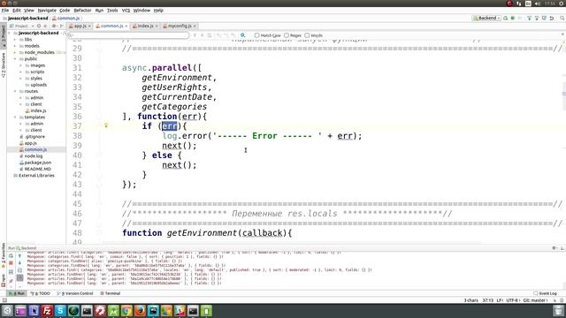Select .gitignore in project tree
Image resolution: width=566 pixels, height=318 pixels.
pyautogui.click(x=34, y=137)
